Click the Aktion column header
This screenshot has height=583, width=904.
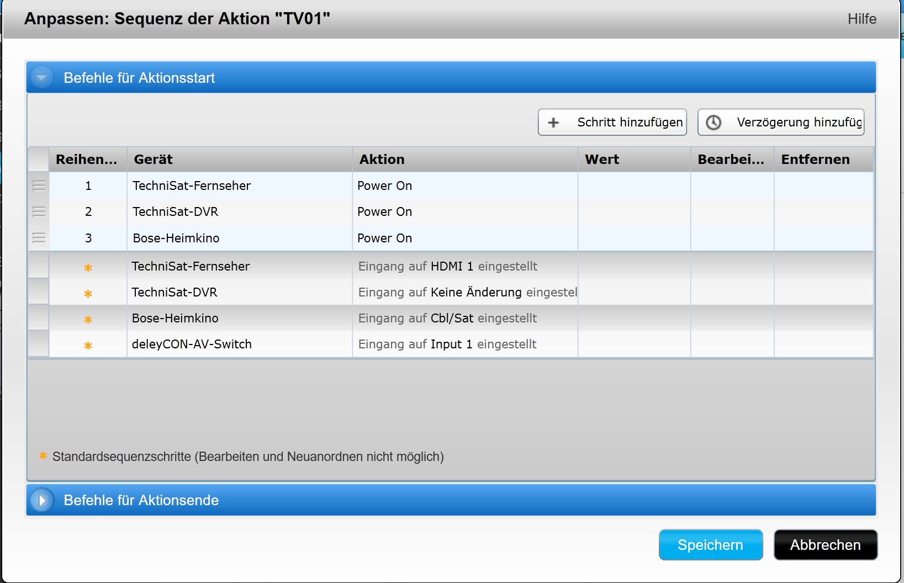coord(464,160)
